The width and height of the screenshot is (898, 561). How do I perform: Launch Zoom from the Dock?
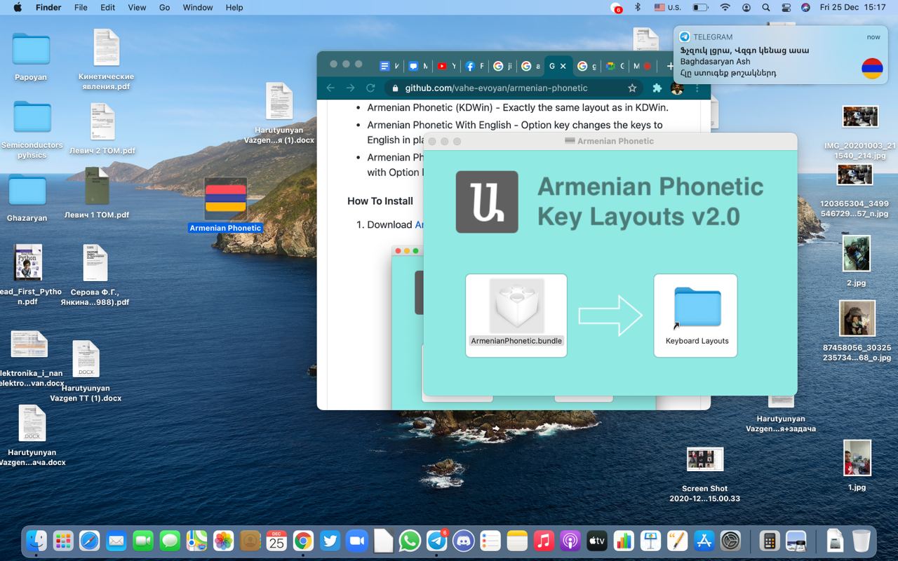point(356,541)
